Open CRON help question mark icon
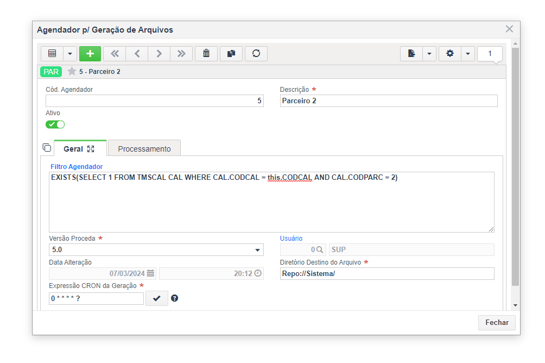Viewport: 545px width, 363px height. tap(174, 298)
